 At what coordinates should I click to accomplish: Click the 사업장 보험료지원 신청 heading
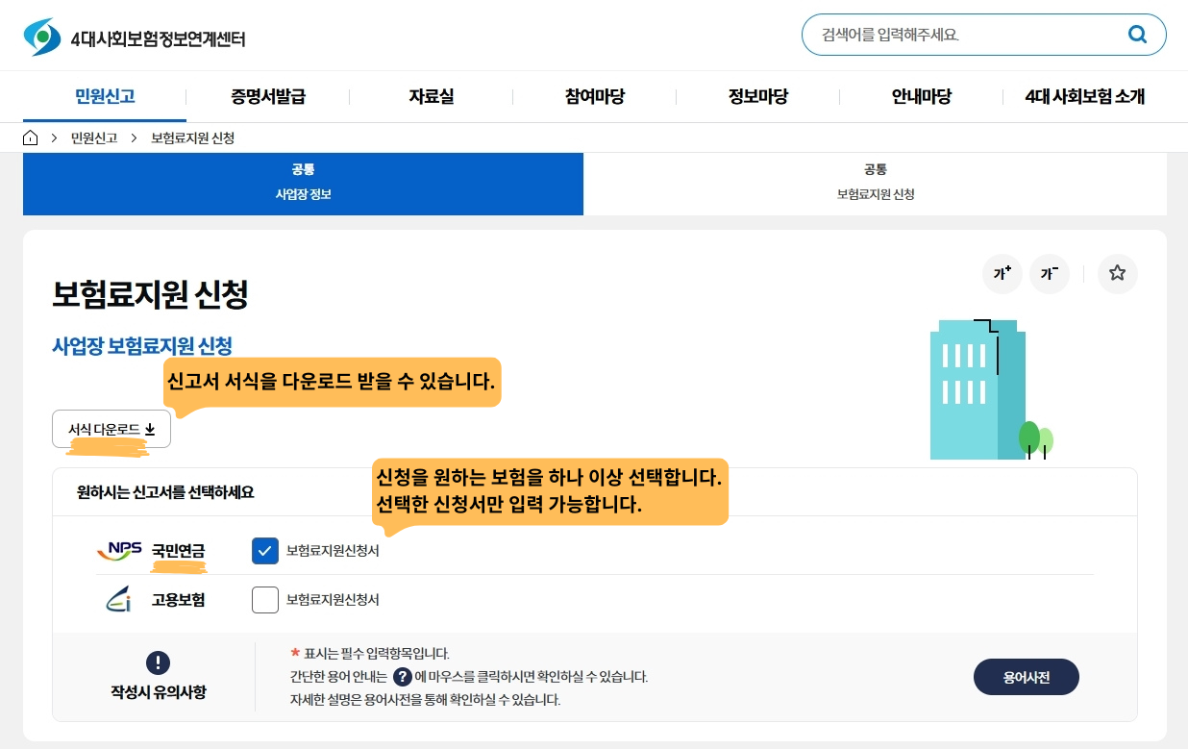(x=142, y=346)
